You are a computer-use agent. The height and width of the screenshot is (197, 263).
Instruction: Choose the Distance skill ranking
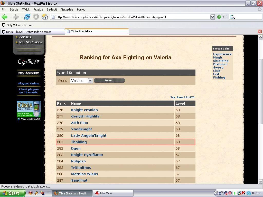tap(220, 64)
